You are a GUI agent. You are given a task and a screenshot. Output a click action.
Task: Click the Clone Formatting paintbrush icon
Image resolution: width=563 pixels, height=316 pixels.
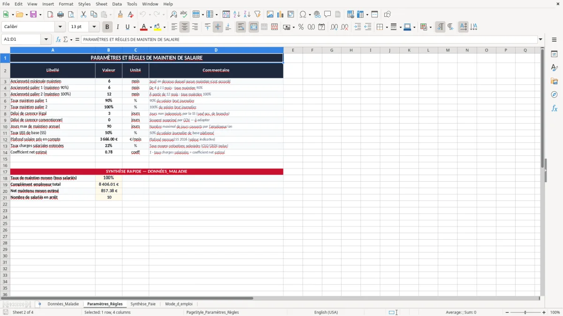click(x=121, y=15)
